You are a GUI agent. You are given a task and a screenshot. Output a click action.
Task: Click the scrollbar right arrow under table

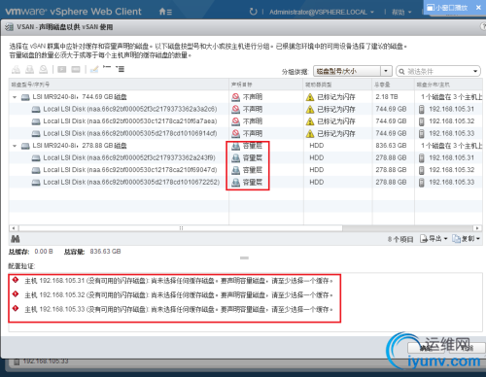click(x=477, y=228)
